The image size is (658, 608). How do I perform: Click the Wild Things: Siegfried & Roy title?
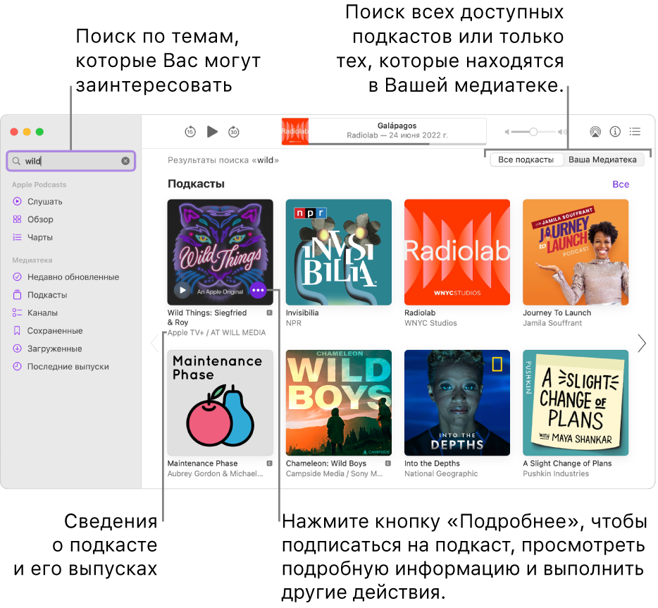pyautogui.click(x=207, y=317)
